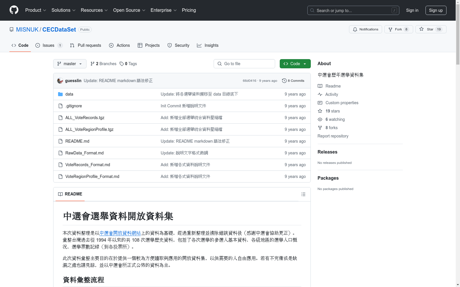This screenshot has width=460, height=287.
Task: Click the RawData_Format.md file icon
Action: 60,153
